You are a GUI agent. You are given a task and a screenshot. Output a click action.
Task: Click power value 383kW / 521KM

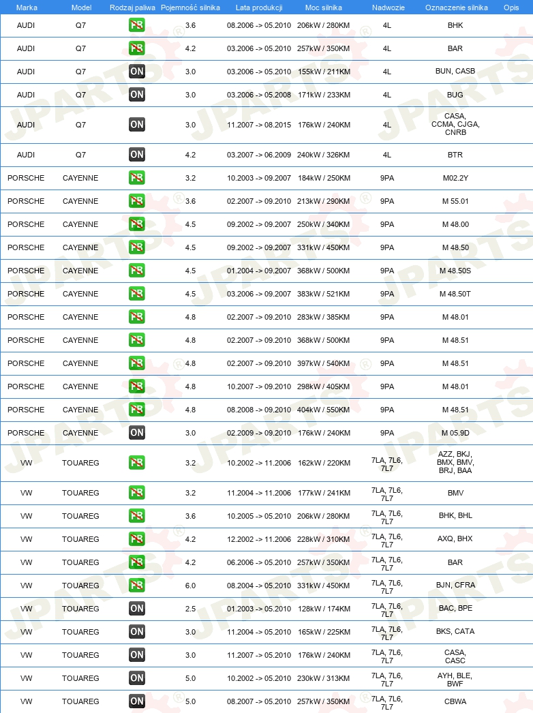323,294
